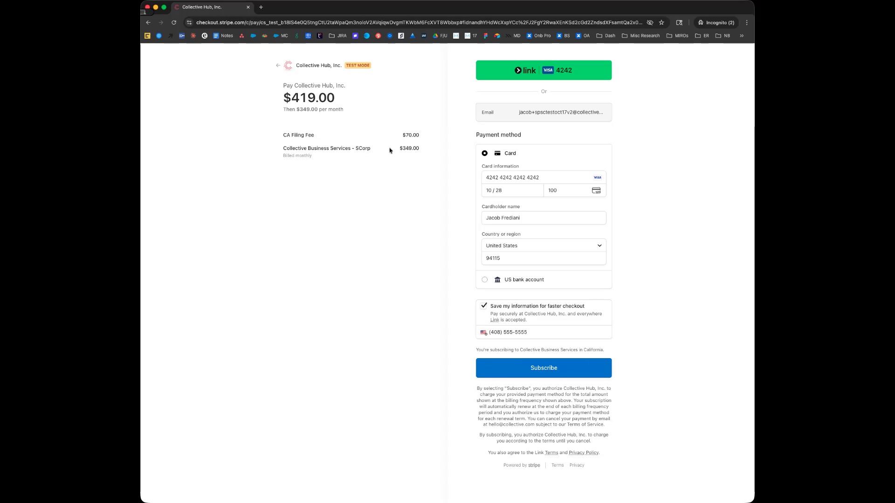This screenshot has width=895, height=503.
Task: Uncheck Save my information for faster checkout
Action: point(484,306)
